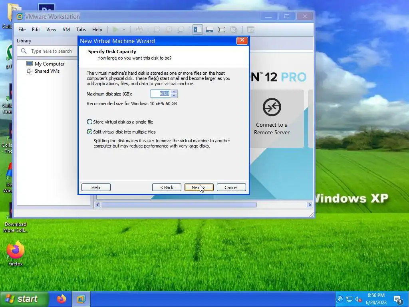This screenshot has width=409, height=307.
Task: Click the Shared VMs icon in Library
Action: click(x=30, y=71)
